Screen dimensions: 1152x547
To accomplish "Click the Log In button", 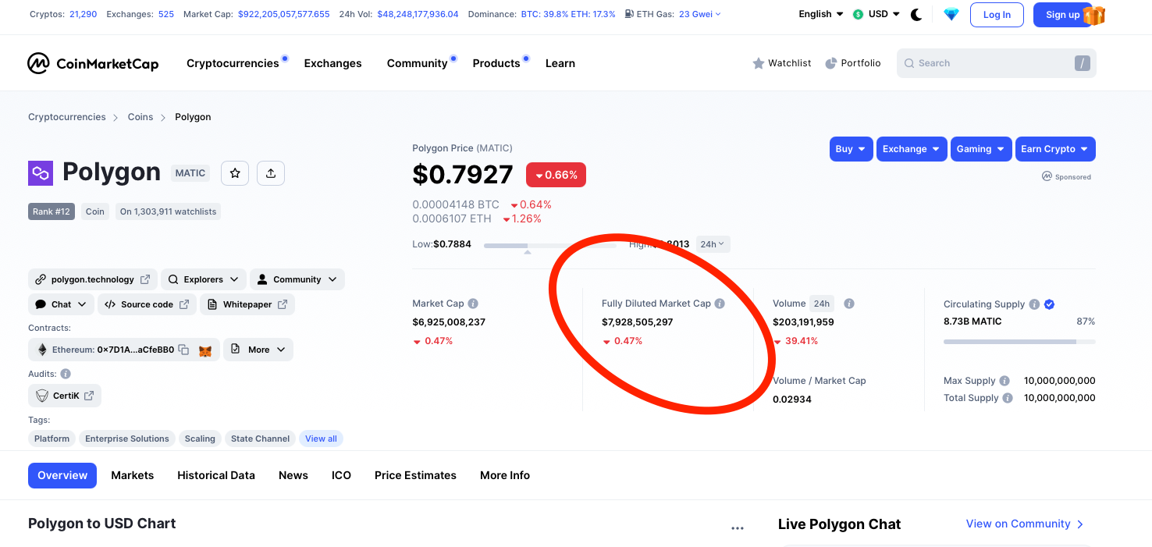I will pyautogui.click(x=997, y=15).
